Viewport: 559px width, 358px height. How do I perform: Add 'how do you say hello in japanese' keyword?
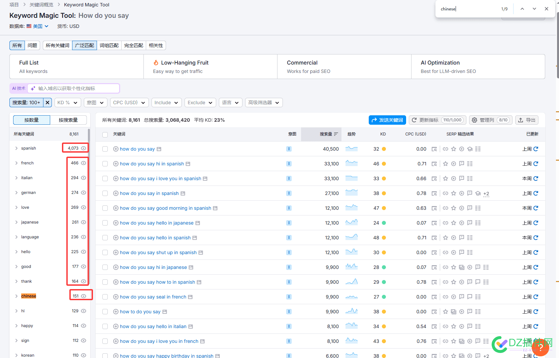point(116,223)
